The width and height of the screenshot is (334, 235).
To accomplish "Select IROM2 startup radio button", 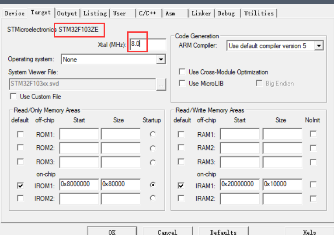I will (x=153, y=198).
